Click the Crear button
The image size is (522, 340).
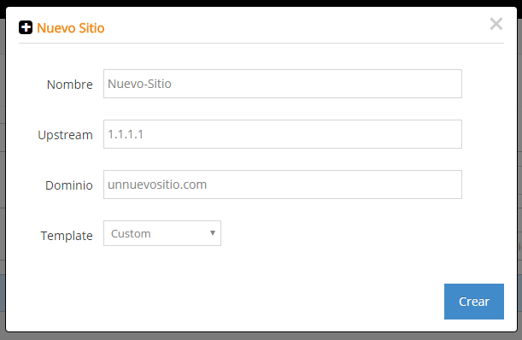tap(473, 302)
